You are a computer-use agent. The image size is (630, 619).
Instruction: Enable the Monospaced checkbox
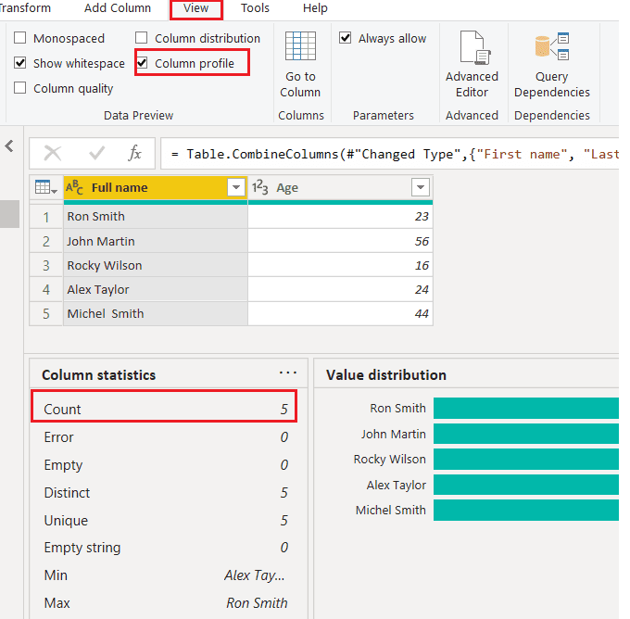coord(19,38)
